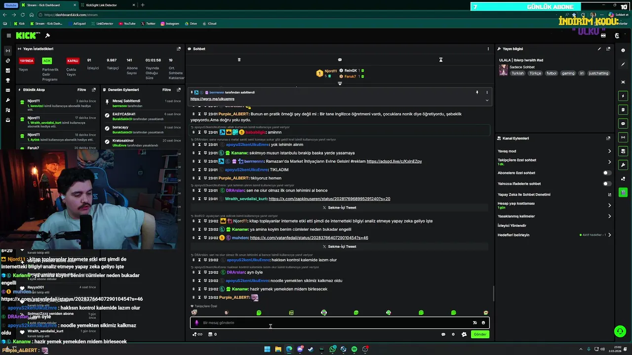
Task: Click the translate icon in message box
Action: click(474, 323)
